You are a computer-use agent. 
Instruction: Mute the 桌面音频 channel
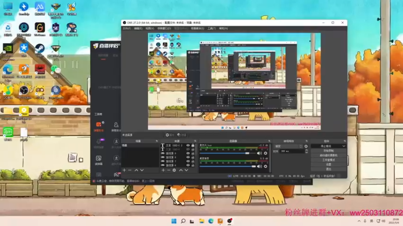pyautogui.click(x=259, y=166)
